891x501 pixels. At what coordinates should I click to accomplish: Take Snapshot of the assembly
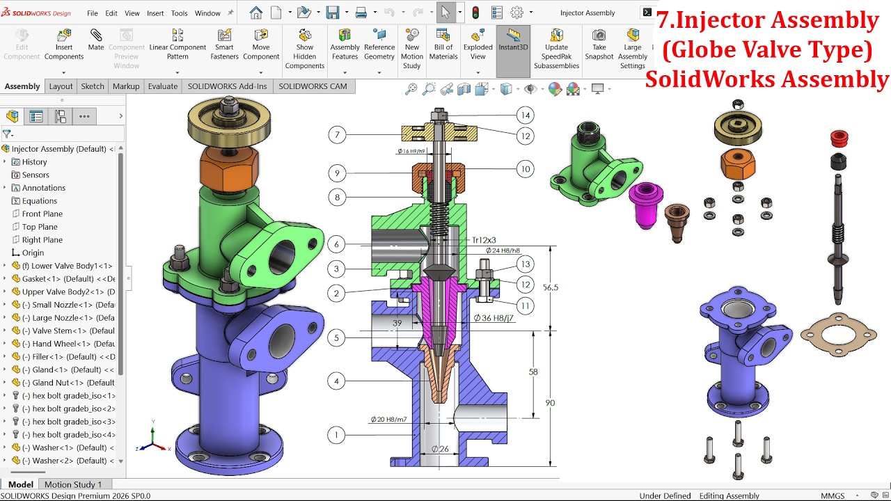[x=599, y=45]
